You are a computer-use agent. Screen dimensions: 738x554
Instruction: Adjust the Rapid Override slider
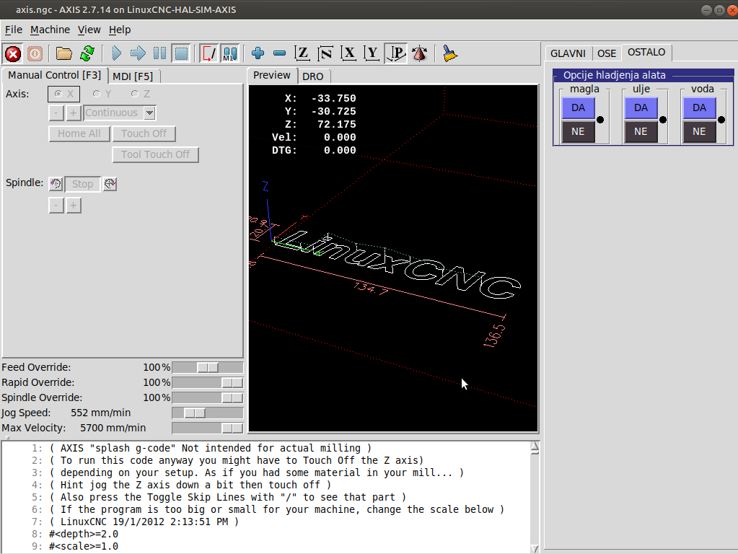208,382
